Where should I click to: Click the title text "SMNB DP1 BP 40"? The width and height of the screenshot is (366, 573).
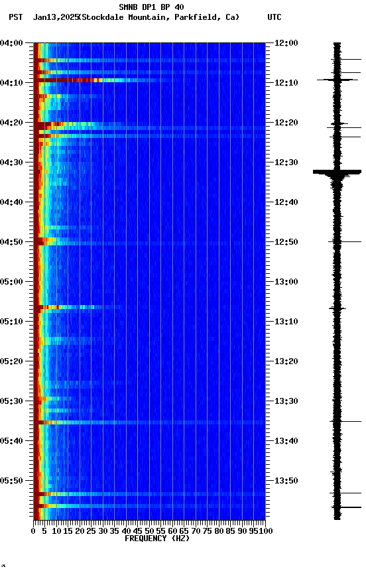[x=151, y=7]
